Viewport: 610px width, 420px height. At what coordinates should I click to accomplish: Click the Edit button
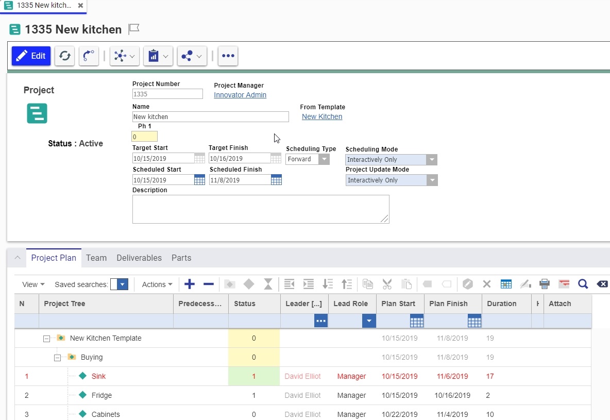tap(31, 56)
